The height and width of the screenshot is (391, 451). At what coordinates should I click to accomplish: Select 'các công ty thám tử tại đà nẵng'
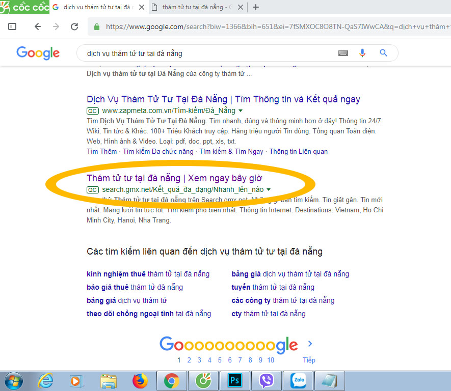(x=283, y=300)
